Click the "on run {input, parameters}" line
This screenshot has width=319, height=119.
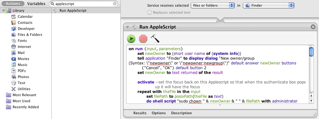[x=156, y=49]
